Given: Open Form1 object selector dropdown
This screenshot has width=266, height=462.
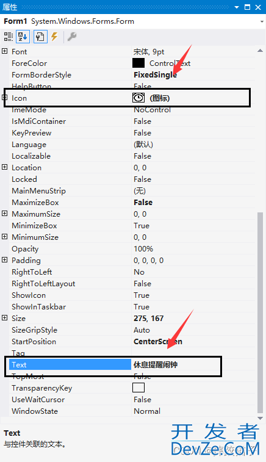Looking at the screenshot, I should coord(262,21).
